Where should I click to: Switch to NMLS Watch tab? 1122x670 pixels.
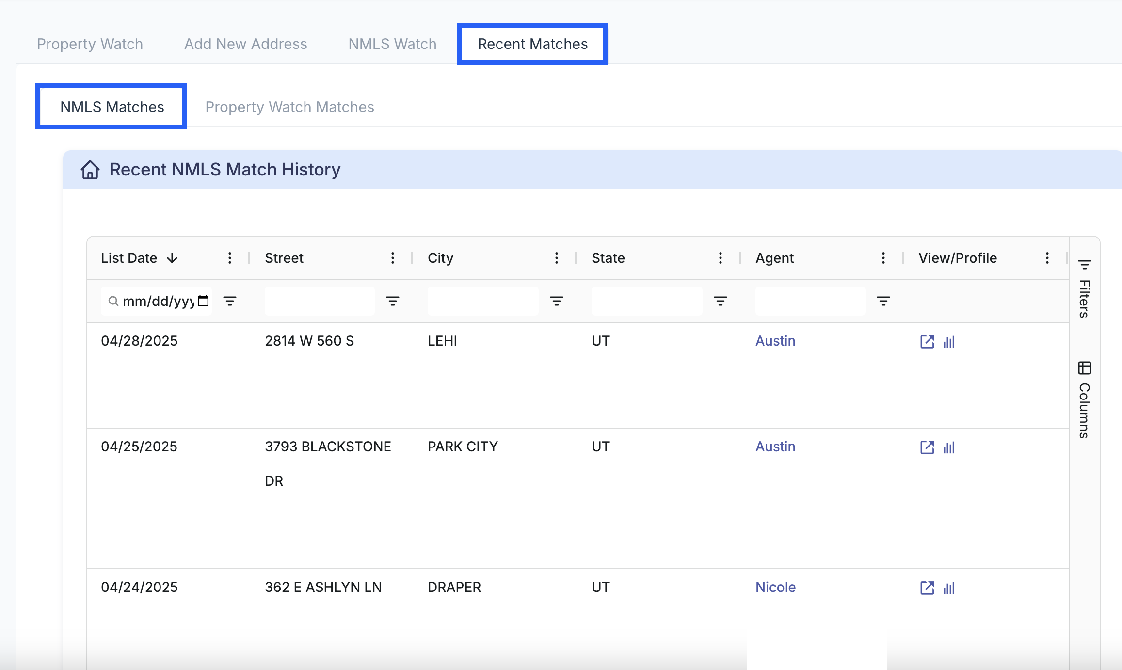(x=393, y=44)
